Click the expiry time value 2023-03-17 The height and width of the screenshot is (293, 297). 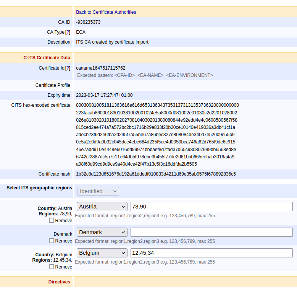104,95
